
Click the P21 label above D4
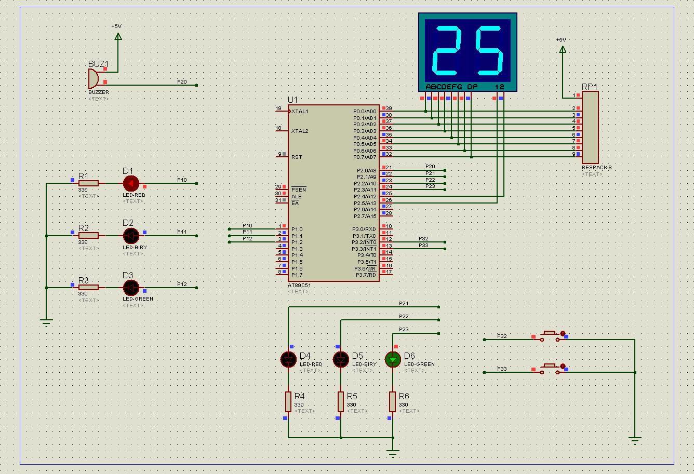pyautogui.click(x=404, y=303)
